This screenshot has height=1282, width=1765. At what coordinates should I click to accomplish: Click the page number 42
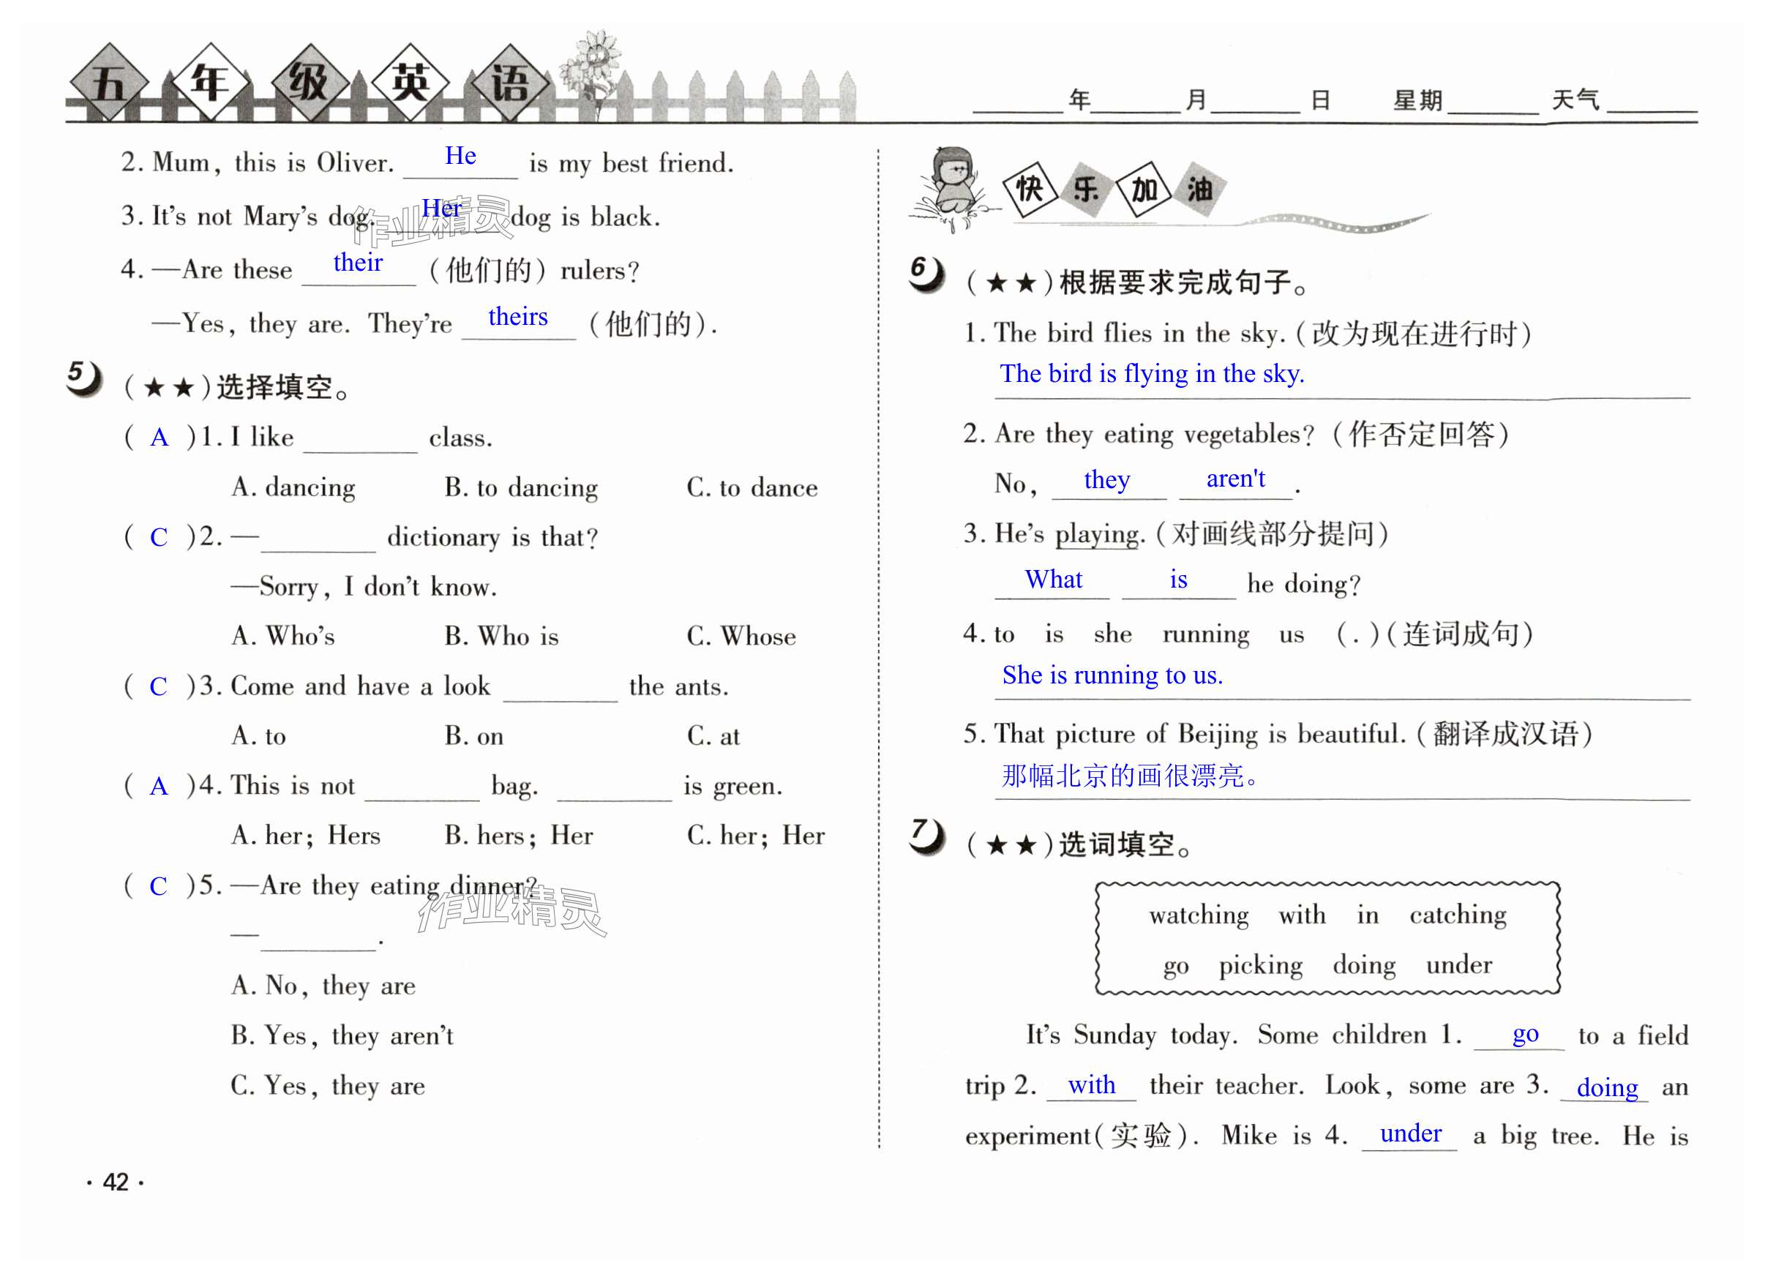[x=115, y=1182]
